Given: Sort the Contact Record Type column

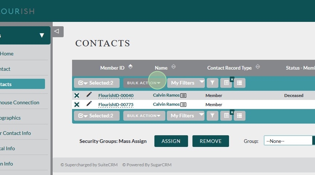Looking at the screenshot, I should 257,67.
